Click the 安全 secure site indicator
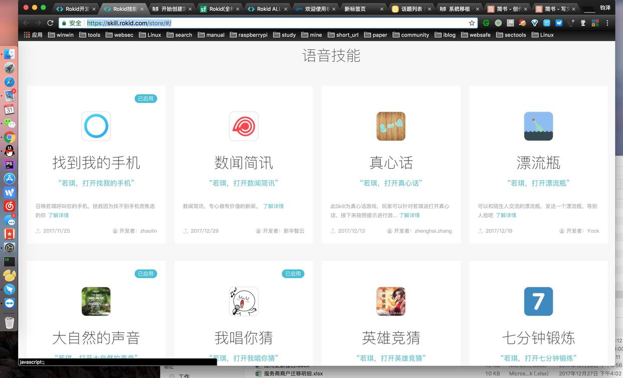 point(71,23)
